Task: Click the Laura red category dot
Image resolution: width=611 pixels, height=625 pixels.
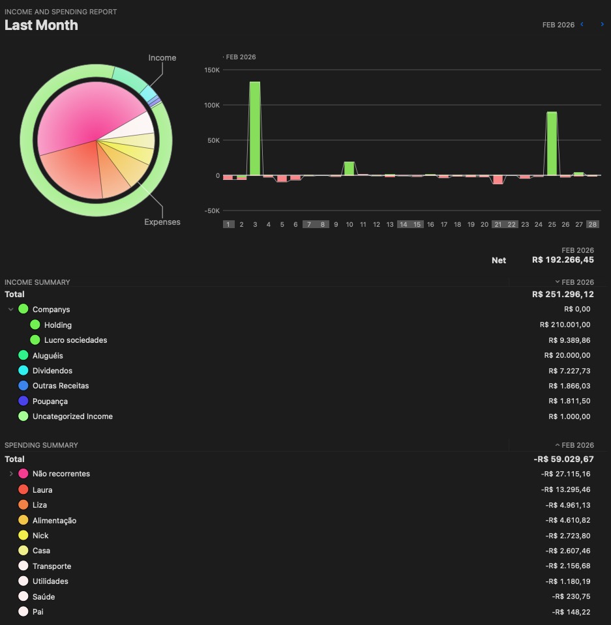Action: 23,490
